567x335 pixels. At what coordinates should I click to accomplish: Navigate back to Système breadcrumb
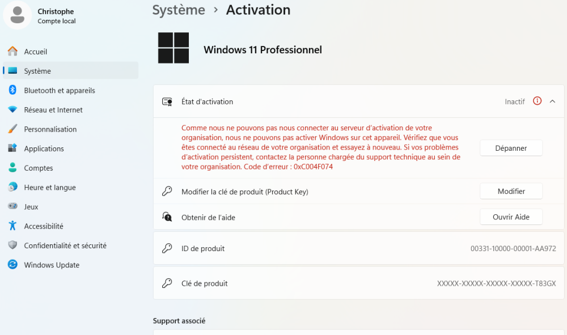coord(179,10)
